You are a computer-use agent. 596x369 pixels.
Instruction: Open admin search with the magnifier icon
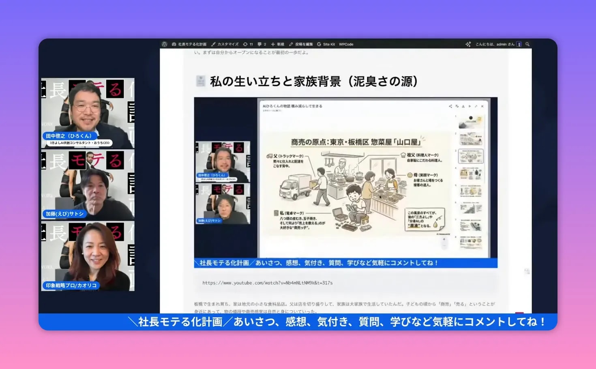527,44
